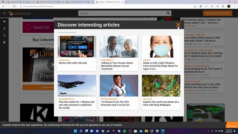The height and width of the screenshot is (134, 238).
Task: Click the favorites star icon in toolbar
Action: [x=218, y=6]
